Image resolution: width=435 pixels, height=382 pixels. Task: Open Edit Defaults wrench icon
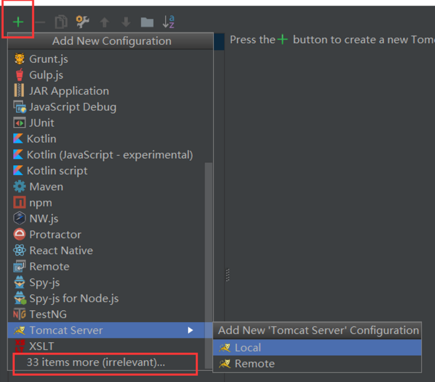[83, 22]
